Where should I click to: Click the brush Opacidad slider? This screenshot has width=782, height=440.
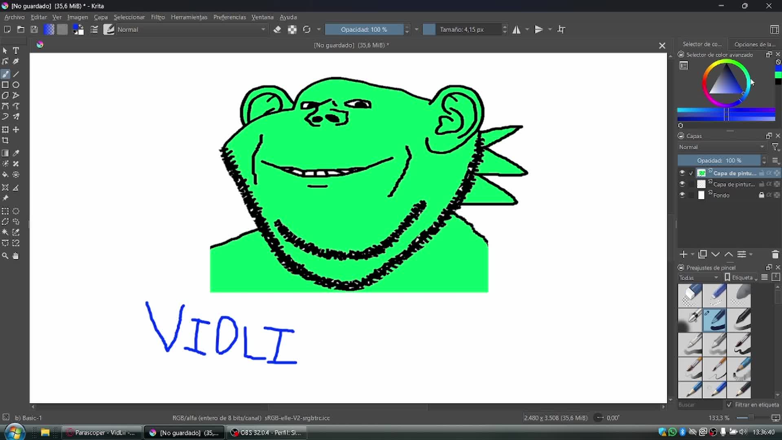[364, 29]
